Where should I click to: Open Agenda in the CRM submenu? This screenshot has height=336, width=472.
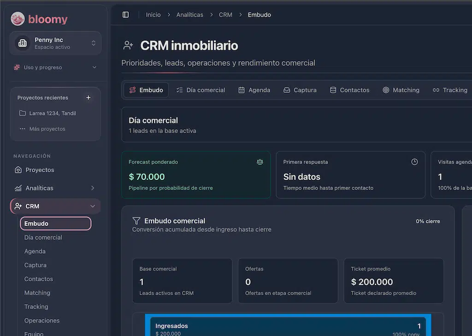35,251
